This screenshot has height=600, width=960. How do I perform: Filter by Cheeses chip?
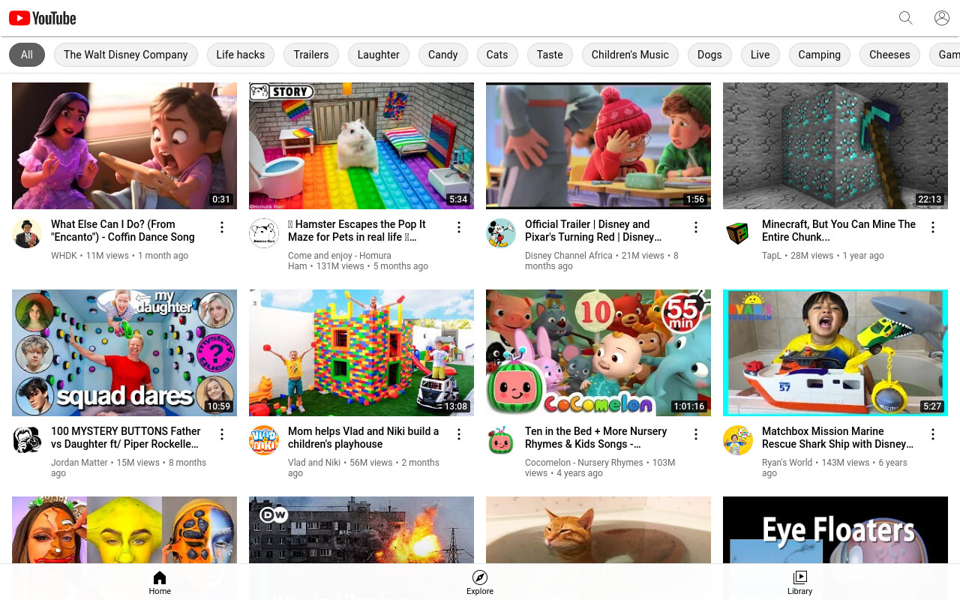889,55
